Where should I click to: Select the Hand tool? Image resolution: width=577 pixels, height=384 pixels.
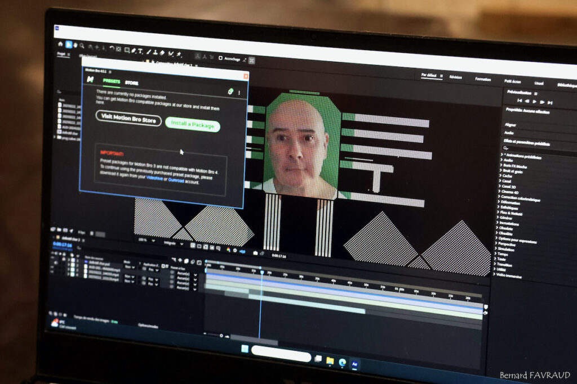(x=76, y=45)
